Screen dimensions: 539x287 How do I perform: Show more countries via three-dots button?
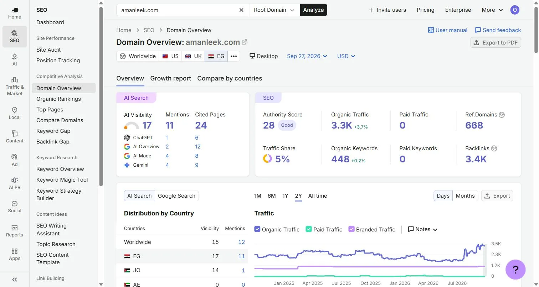(x=233, y=56)
